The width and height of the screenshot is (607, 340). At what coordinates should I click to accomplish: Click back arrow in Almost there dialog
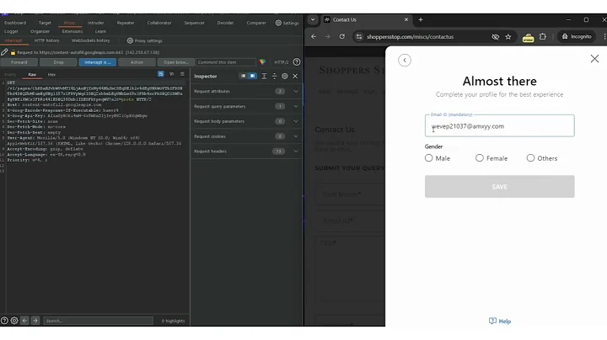(405, 61)
